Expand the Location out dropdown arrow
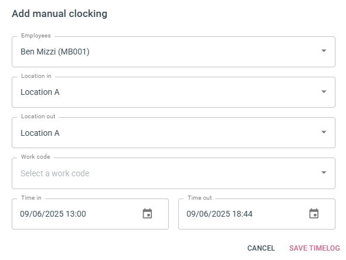The image size is (346, 260). pyautogui.click(x=324, y=132)
